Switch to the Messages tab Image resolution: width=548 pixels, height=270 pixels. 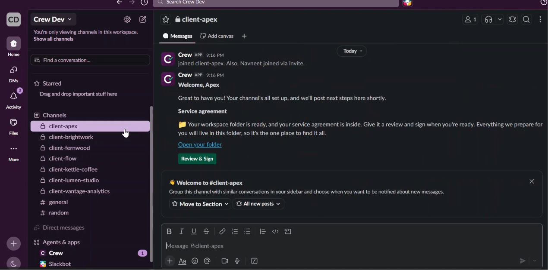[x=178, y=36]
